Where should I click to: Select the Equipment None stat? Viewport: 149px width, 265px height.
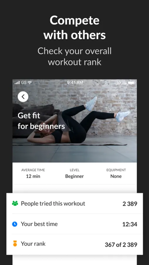coord(116,173)
